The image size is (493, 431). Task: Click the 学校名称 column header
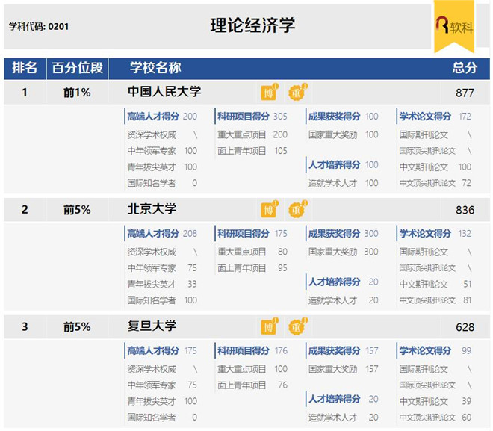[x=155, y=68]
